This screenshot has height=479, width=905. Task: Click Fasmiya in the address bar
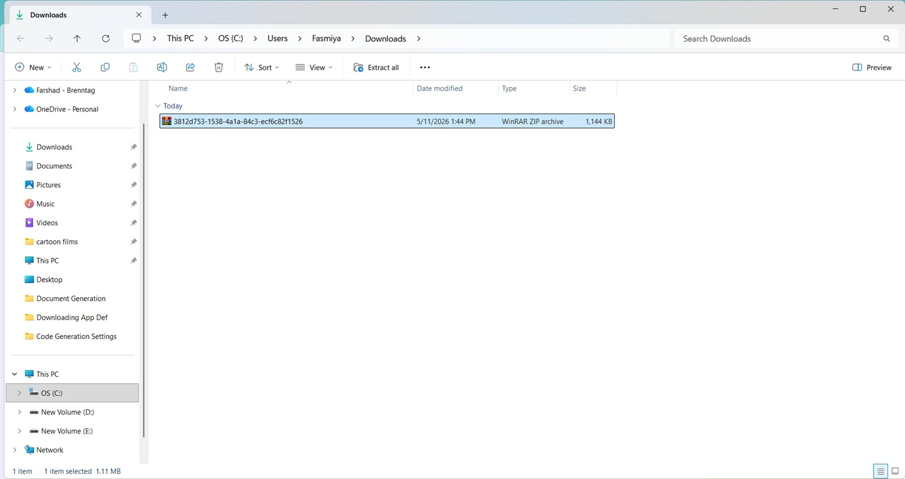[326, 38]
